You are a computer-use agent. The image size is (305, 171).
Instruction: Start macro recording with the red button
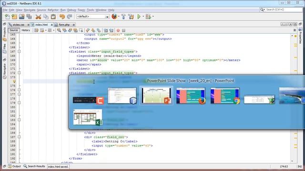click(x=118, y=30)
